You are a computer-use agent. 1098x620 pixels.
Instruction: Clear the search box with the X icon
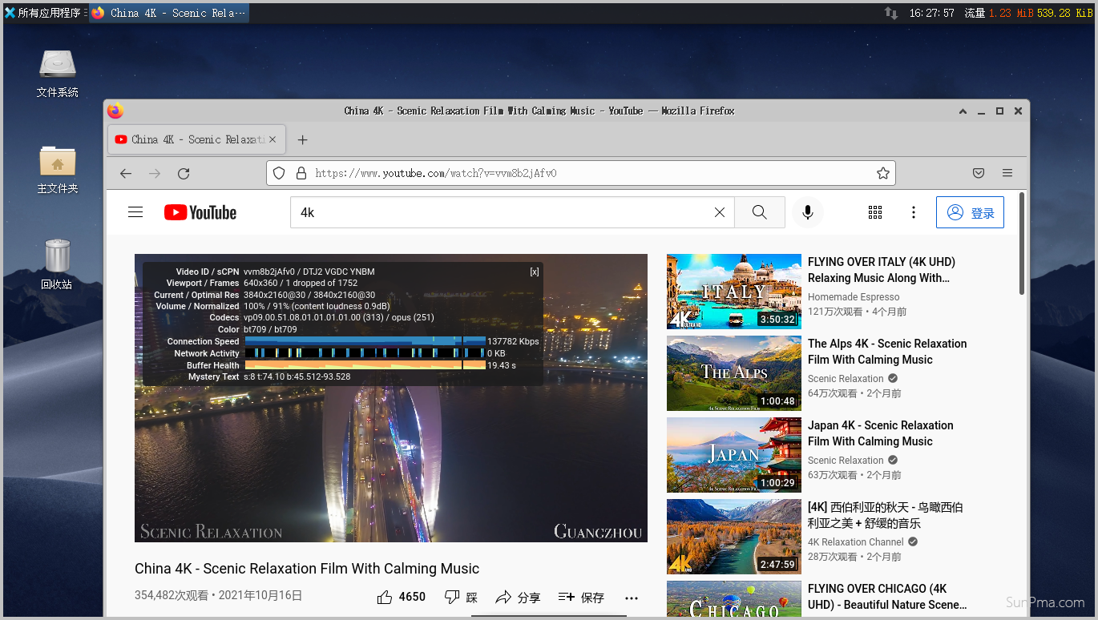(719, 212)
